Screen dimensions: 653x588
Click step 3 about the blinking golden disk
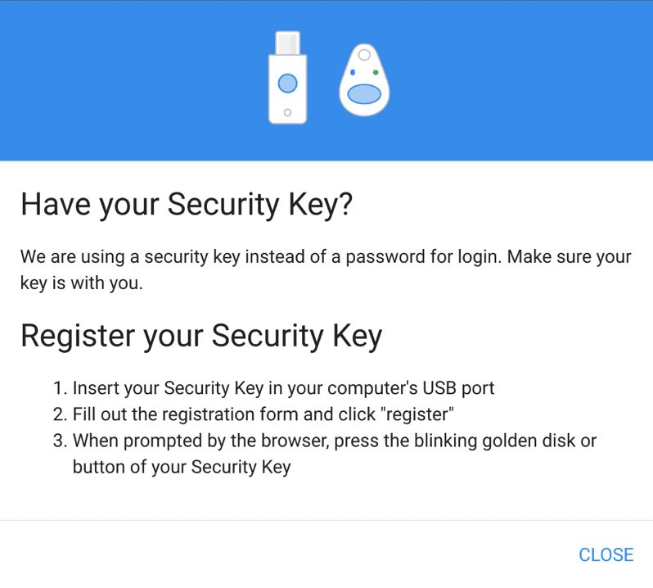tap(325, 454)
